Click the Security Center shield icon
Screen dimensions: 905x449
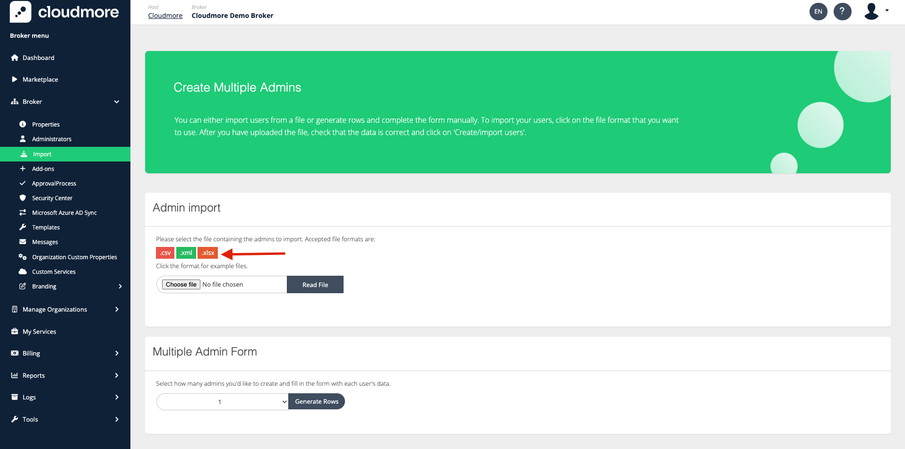[x=23, y=198]
